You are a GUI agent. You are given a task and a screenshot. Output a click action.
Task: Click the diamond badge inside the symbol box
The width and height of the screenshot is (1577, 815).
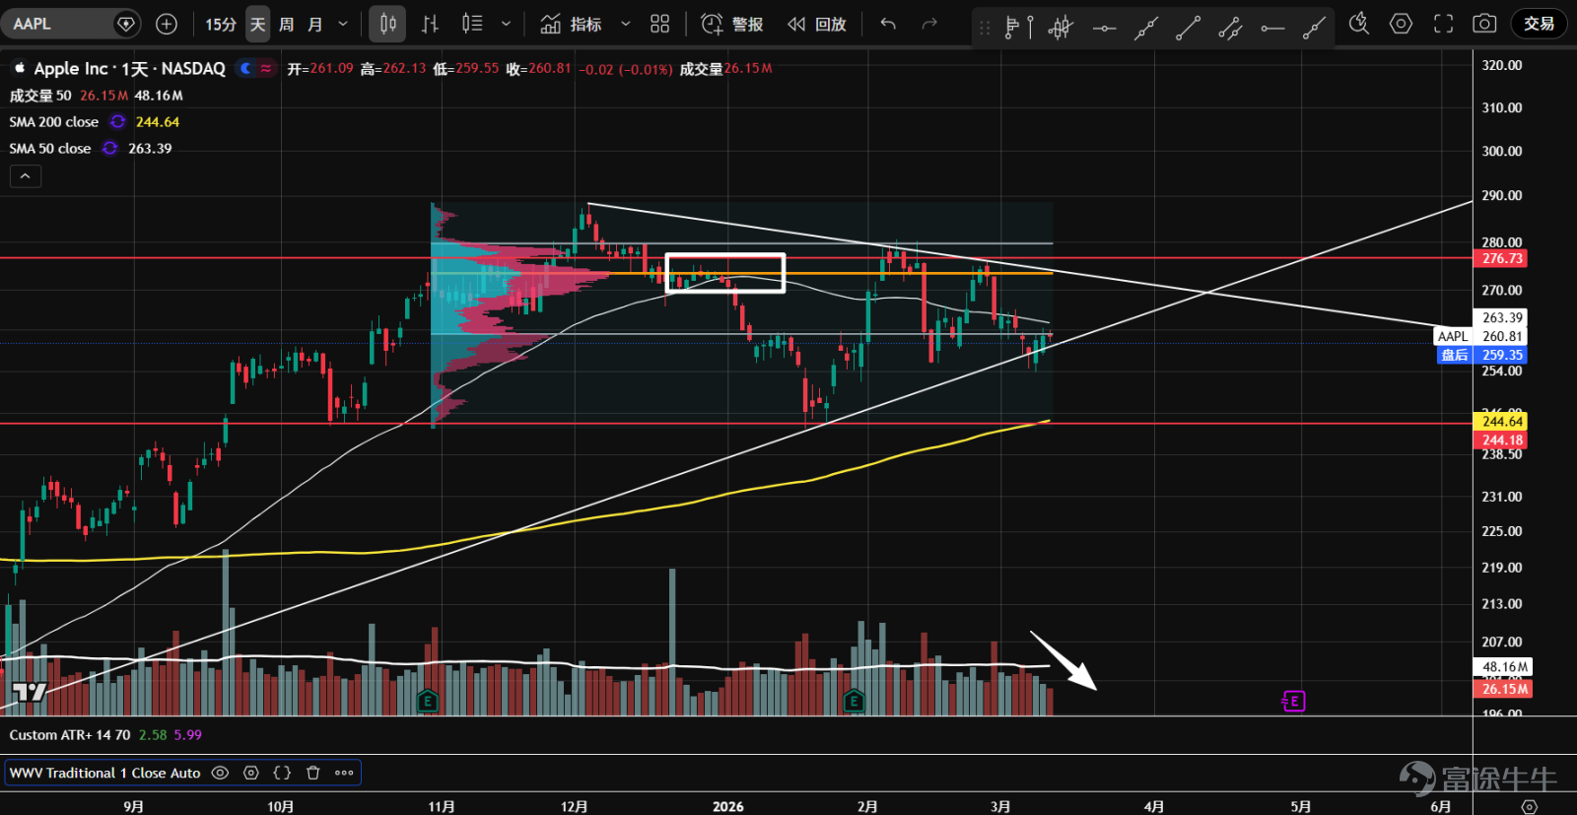point(126,24)
